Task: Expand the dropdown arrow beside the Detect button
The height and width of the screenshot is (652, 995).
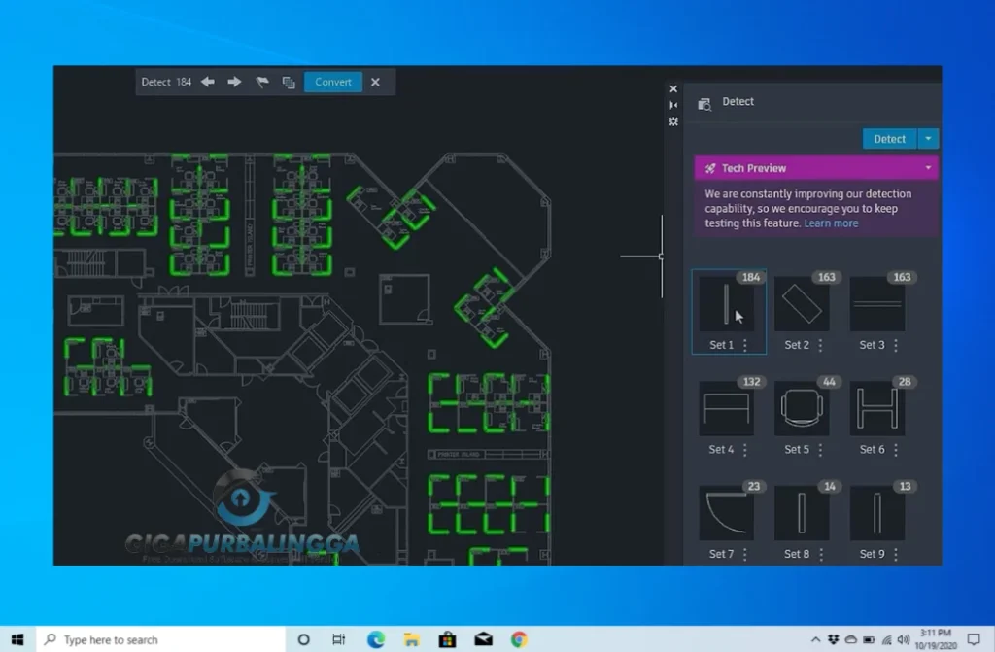Action: (929, 138)
